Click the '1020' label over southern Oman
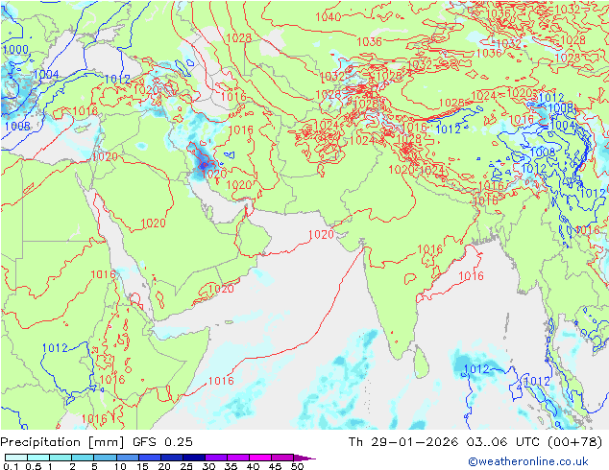Image resolution: width=609 pixels, height=470 pixels. pyautogui.click(x=221, y=288)
